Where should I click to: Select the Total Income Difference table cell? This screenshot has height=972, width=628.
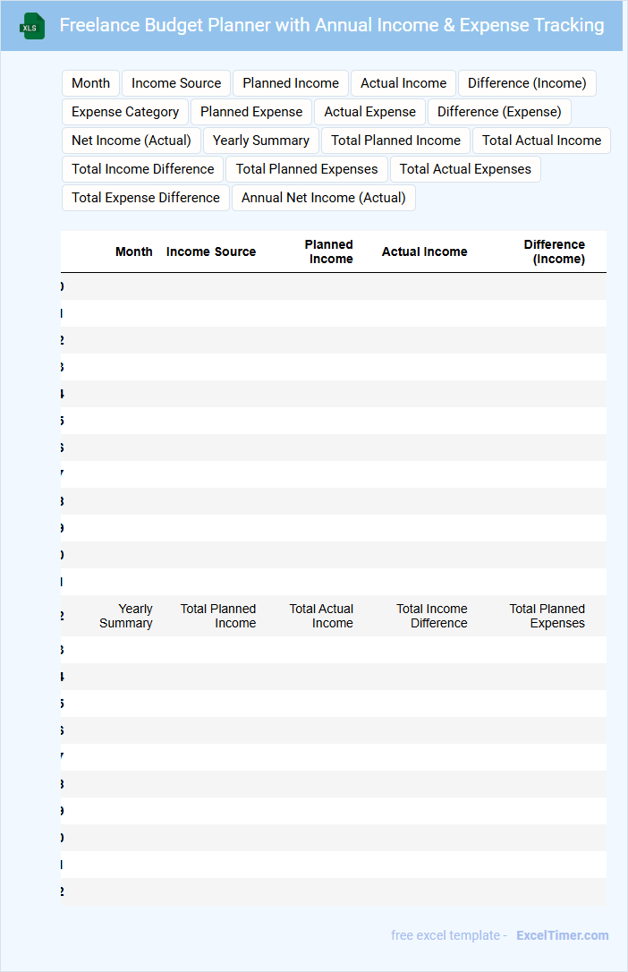click(432, 616)
